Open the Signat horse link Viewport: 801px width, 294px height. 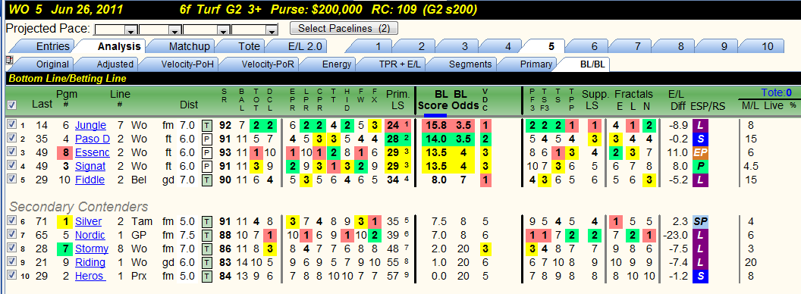pyautogui.click(x=90, y=166)
